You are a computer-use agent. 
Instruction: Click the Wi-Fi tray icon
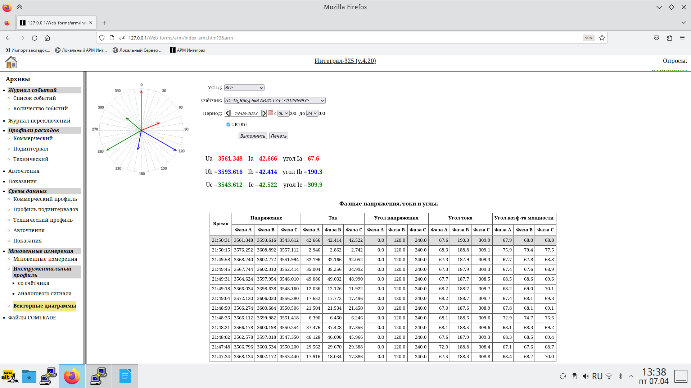click(x=609, y=376)
